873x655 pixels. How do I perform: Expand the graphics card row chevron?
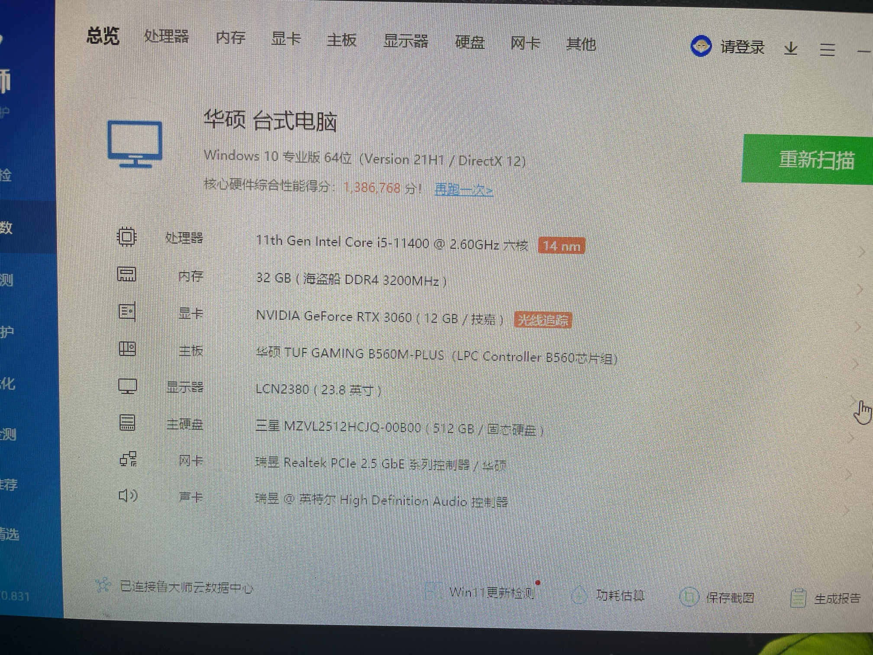tap(858, 327)
